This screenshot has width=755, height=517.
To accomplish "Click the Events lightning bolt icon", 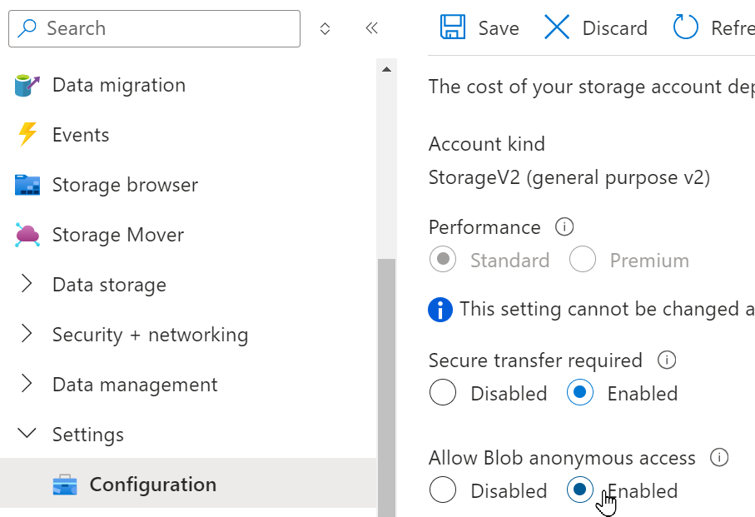I will [27, 134].
